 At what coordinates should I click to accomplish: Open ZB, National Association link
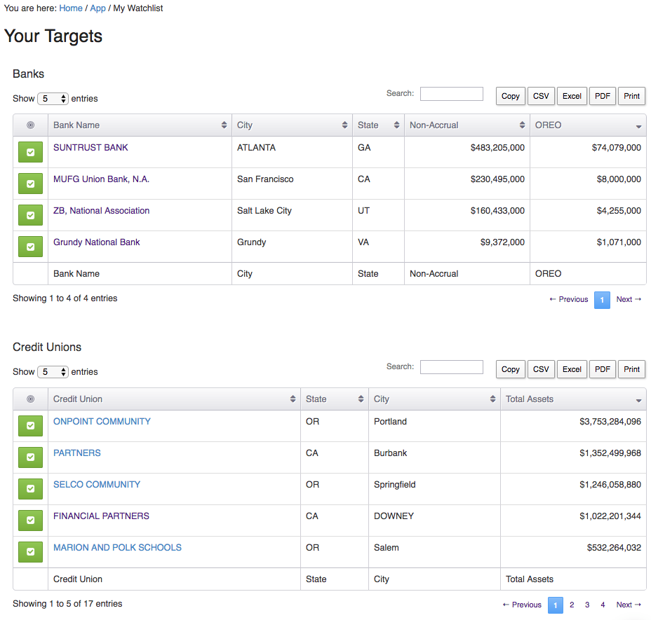pos(101,211)
